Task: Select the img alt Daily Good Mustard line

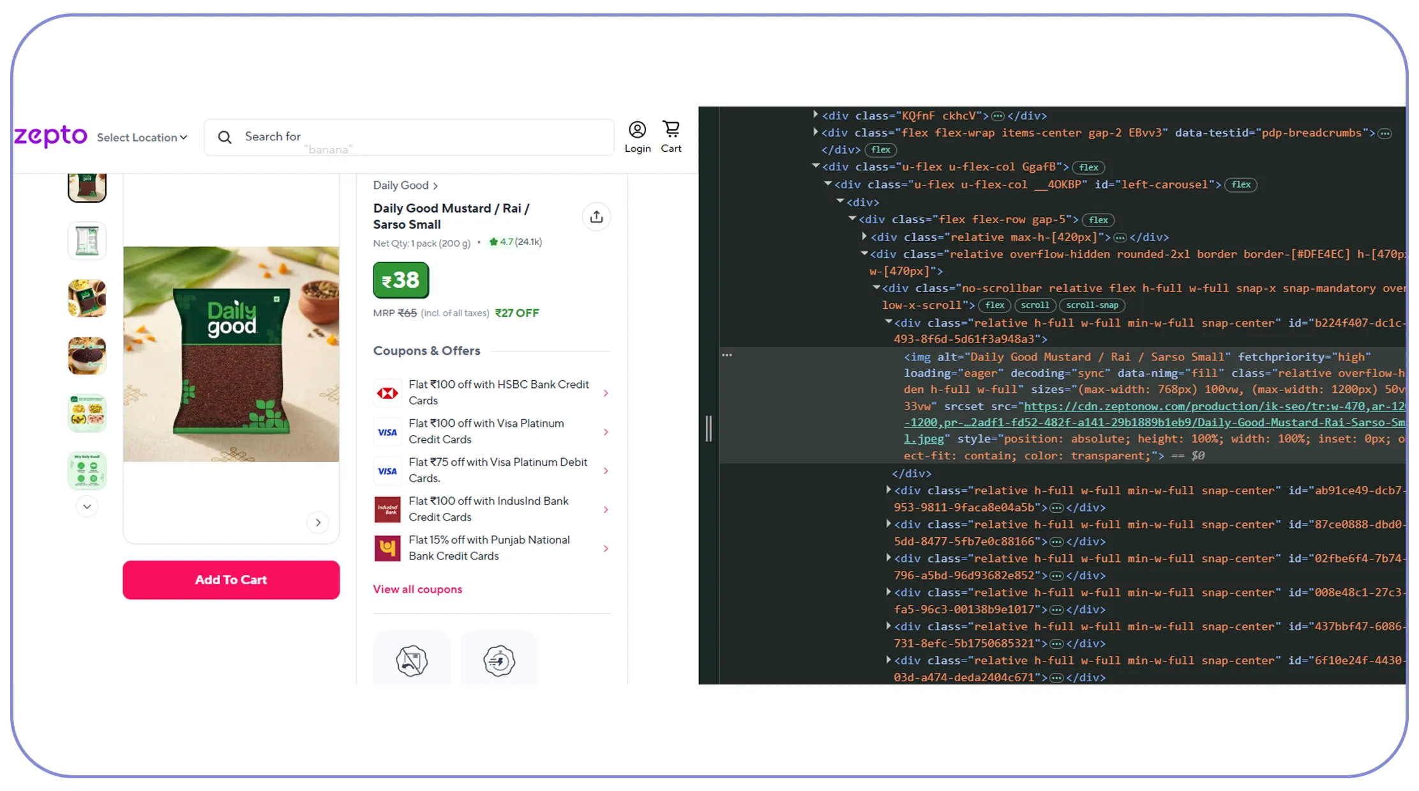Action: [1137, 357]
